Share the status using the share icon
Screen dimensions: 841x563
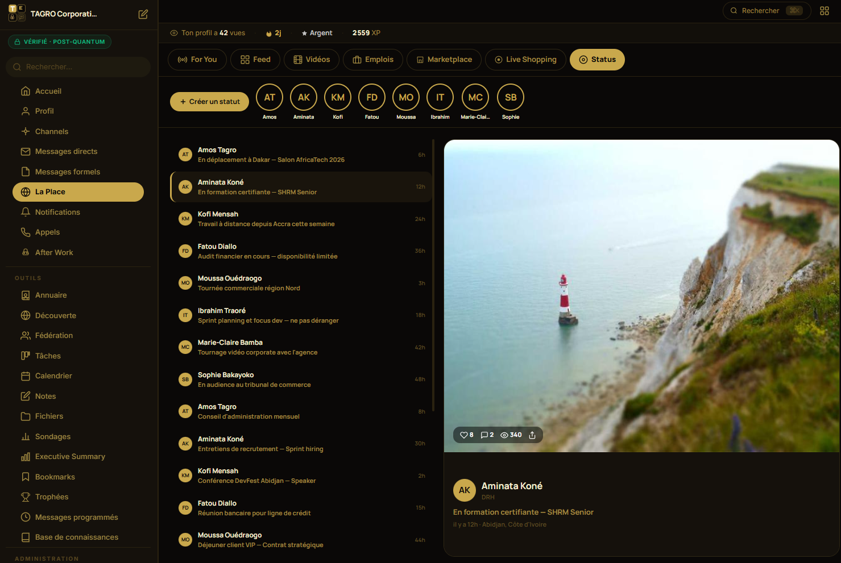point(532,435)
